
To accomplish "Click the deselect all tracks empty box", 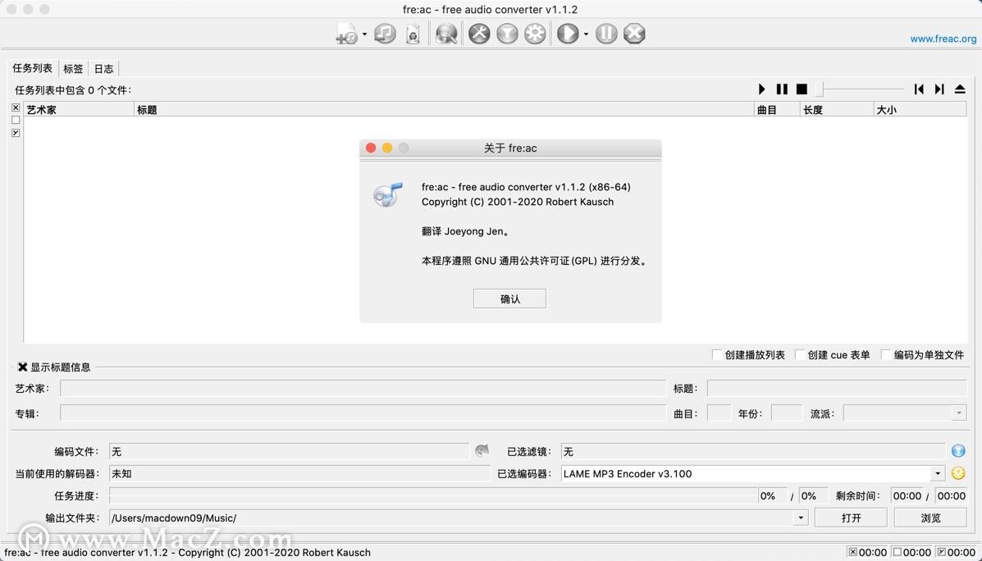I will (16, 121).
